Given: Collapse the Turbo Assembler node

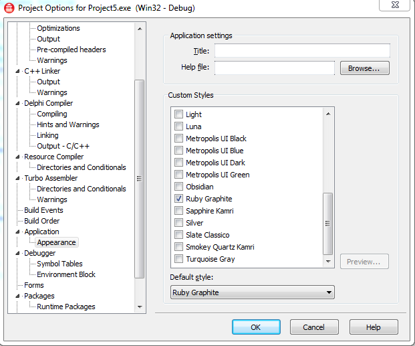Looking at the screenshot, I should tap(17, 178).
